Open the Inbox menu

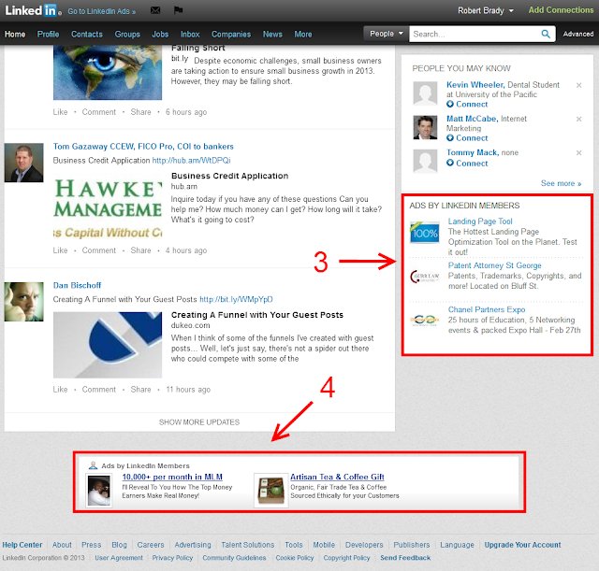(190, 35)
